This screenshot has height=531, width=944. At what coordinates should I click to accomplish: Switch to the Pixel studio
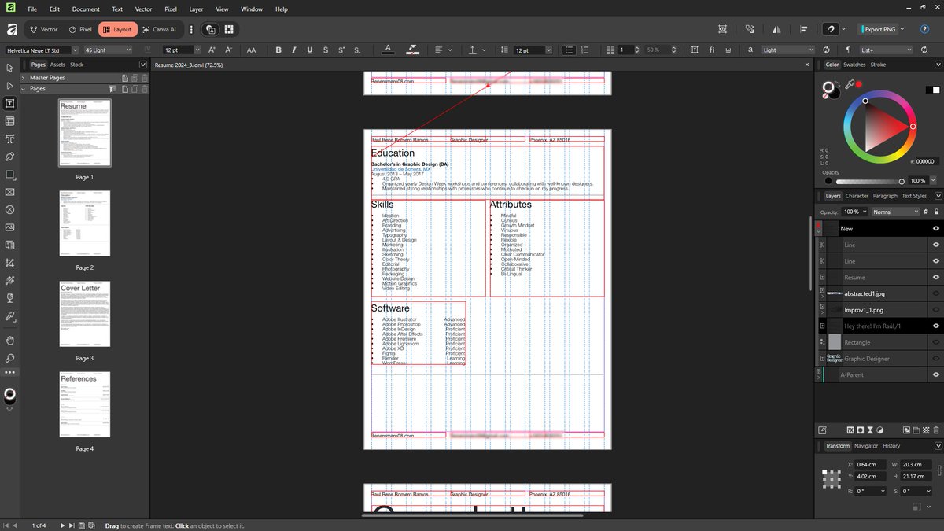click(80, 29)
